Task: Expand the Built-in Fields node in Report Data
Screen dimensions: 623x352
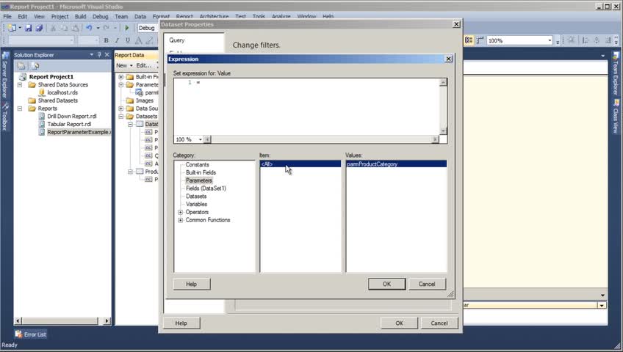Action: pos(120,76)
